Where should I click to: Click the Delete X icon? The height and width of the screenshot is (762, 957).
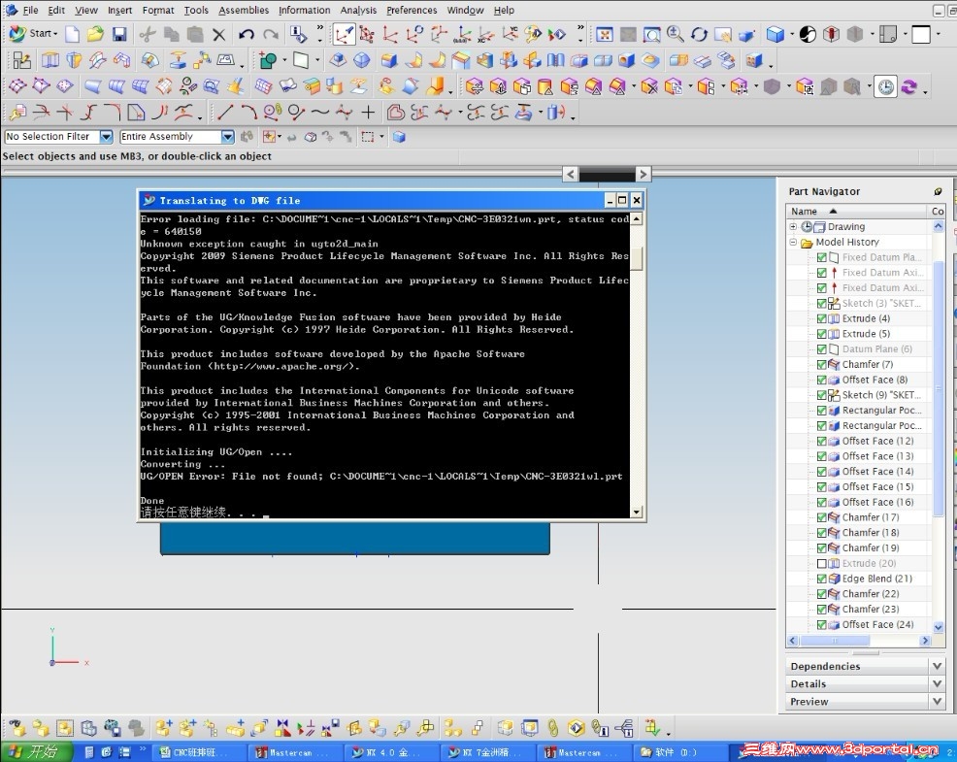(x=218, y=35)
